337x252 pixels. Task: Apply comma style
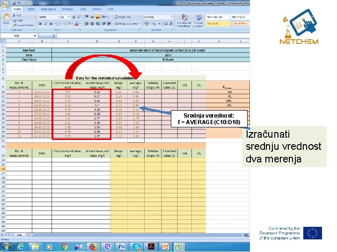point(159,24)
